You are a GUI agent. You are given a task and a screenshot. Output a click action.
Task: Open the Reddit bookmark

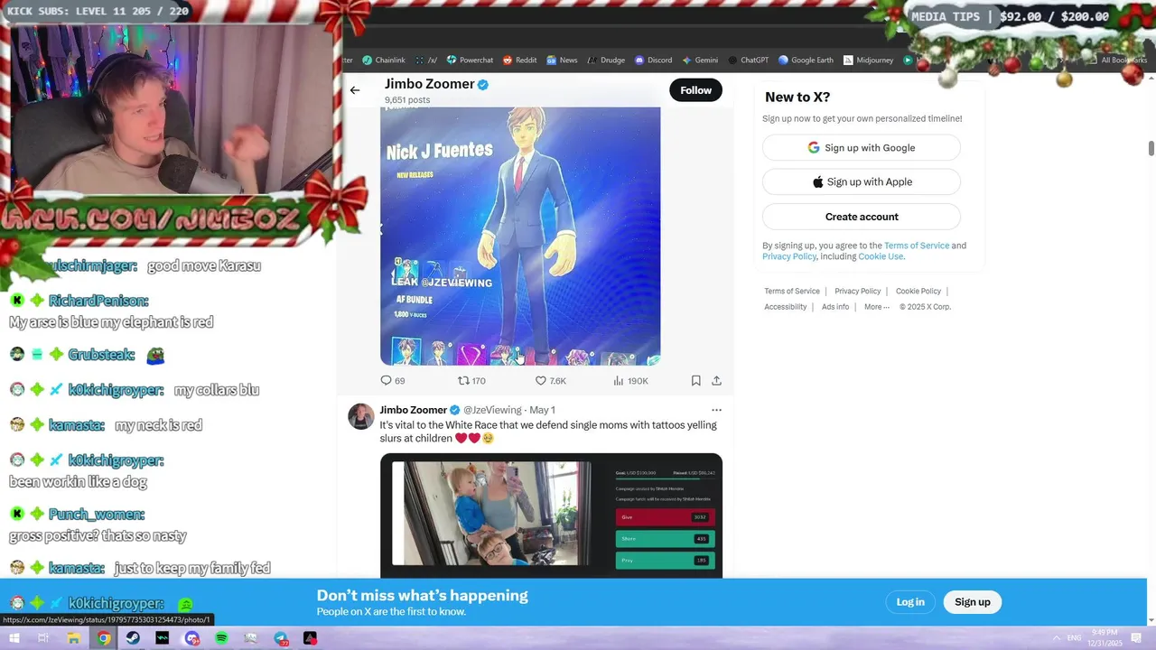point(520,60)
